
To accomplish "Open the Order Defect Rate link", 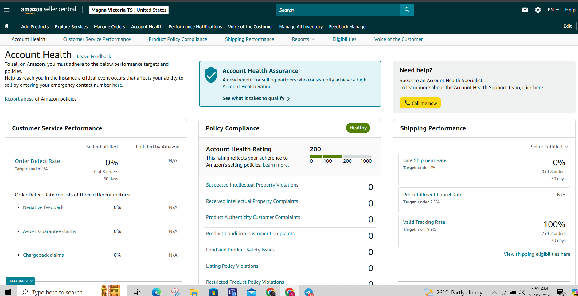I will pos(37,161).
